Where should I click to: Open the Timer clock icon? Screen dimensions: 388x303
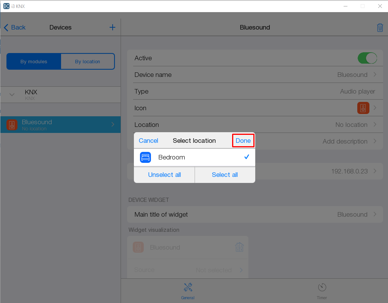point(322,287)
